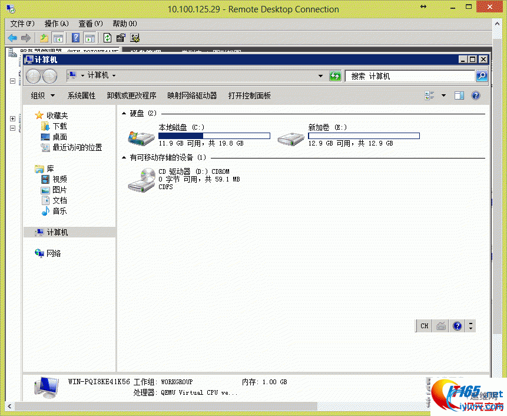Collapse the 有可移动存储的设备 group

click(124, 157)
